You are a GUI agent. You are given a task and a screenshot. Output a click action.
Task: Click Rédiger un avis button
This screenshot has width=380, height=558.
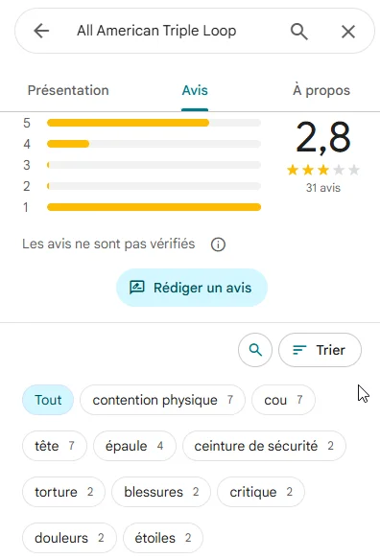tap(192, 288)
